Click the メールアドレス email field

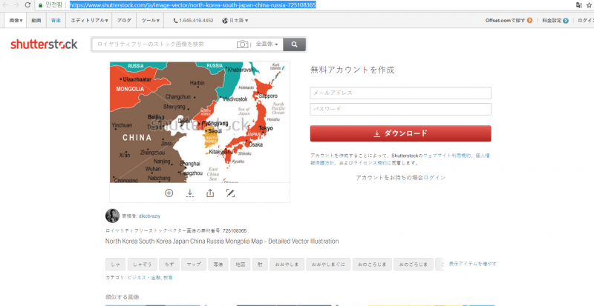point(400,93)
